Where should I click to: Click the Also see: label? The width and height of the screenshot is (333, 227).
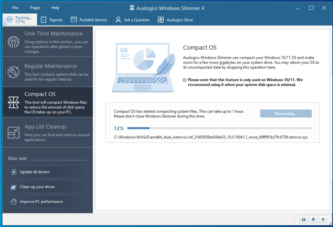(x=17, y=158)
